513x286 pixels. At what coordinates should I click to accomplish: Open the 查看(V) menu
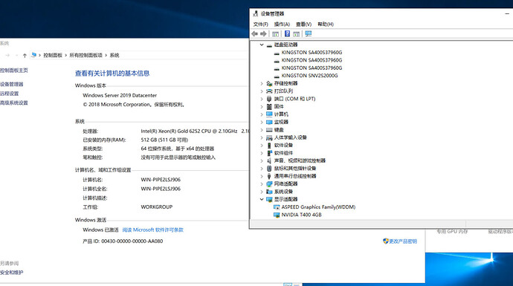click(303, 25)
